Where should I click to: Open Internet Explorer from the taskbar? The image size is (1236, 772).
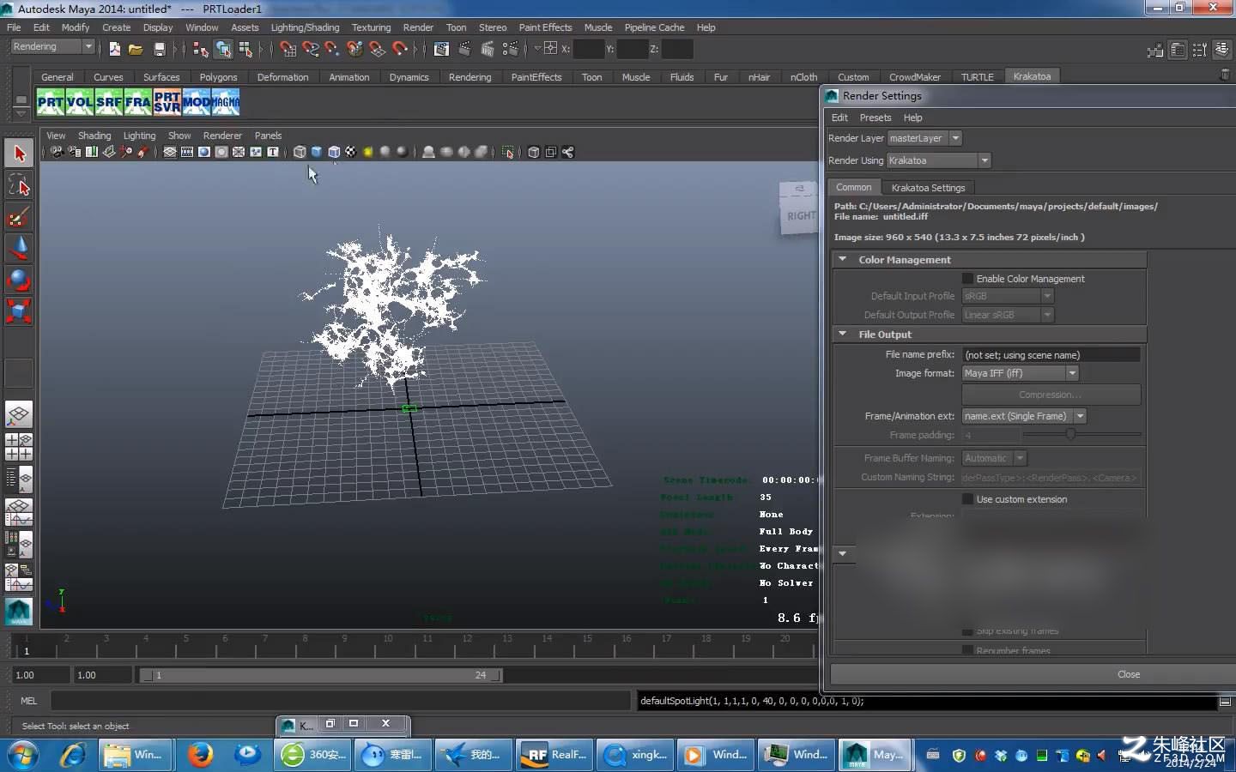click(x=74, y=755)
